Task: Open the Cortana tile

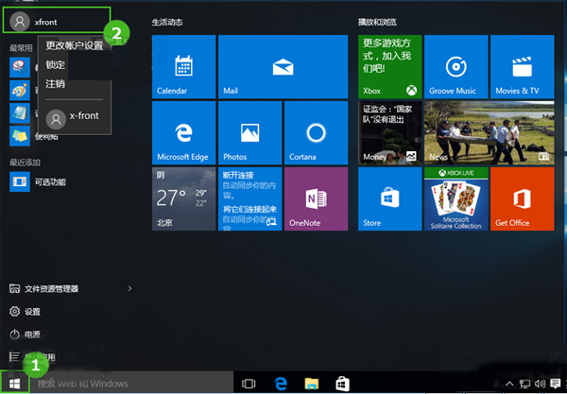Action: point(316,132)
